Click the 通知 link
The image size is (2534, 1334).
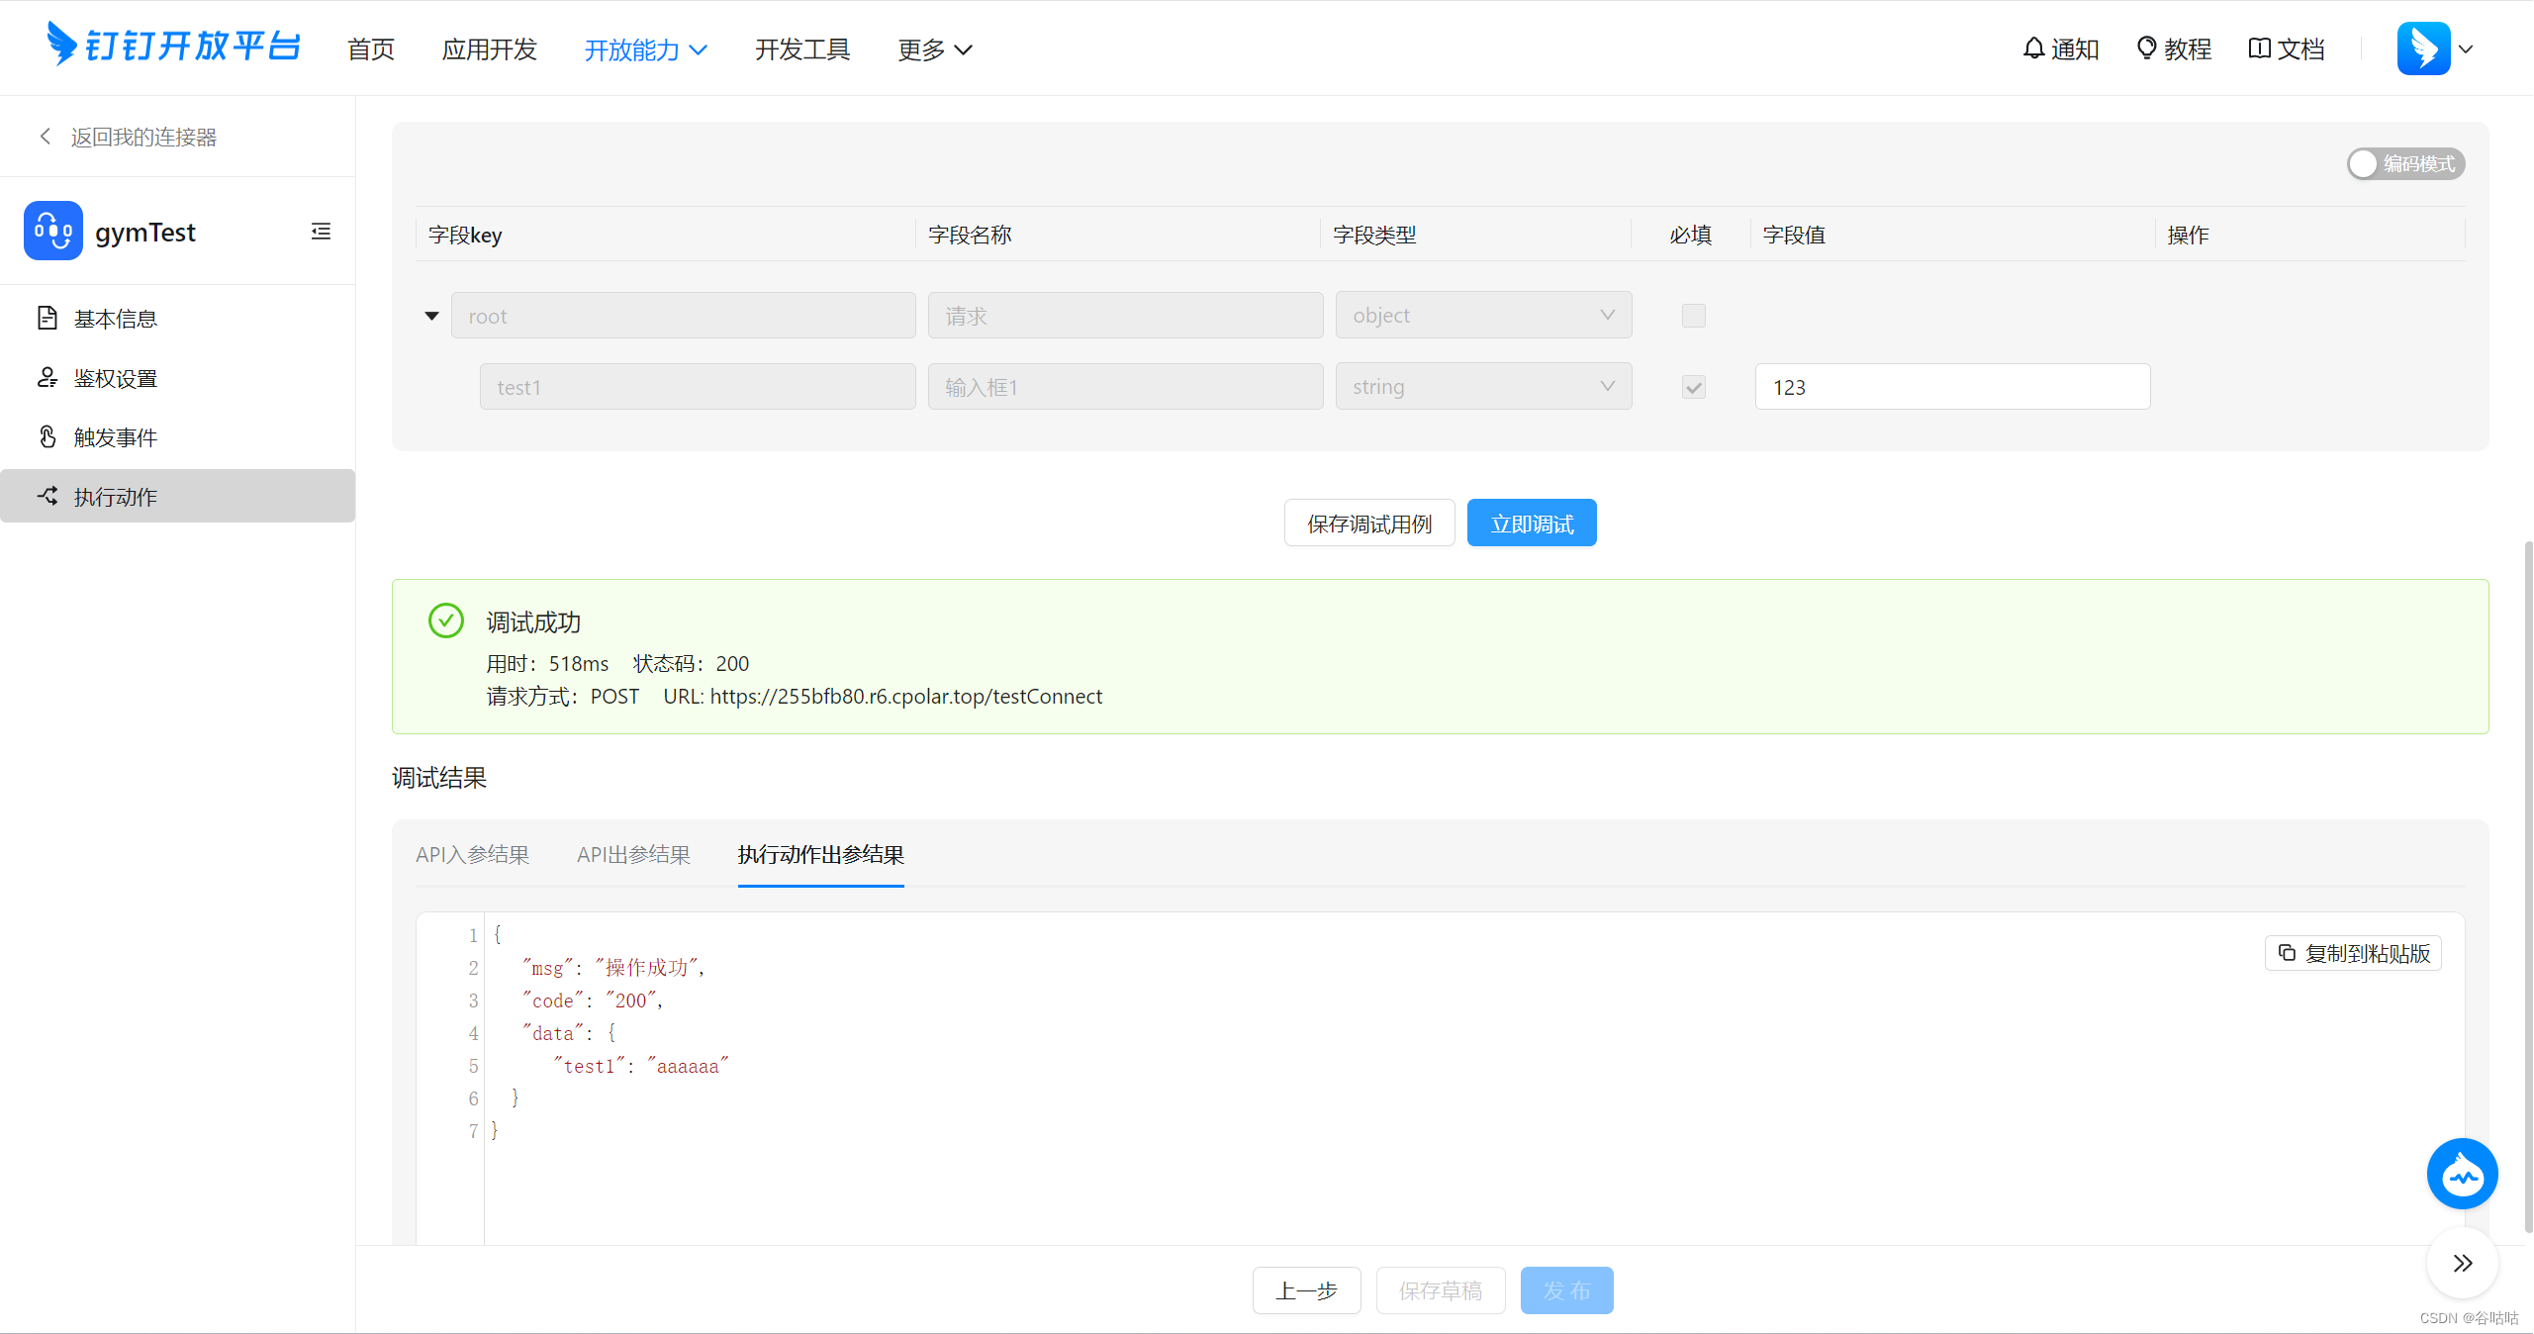2061,48
